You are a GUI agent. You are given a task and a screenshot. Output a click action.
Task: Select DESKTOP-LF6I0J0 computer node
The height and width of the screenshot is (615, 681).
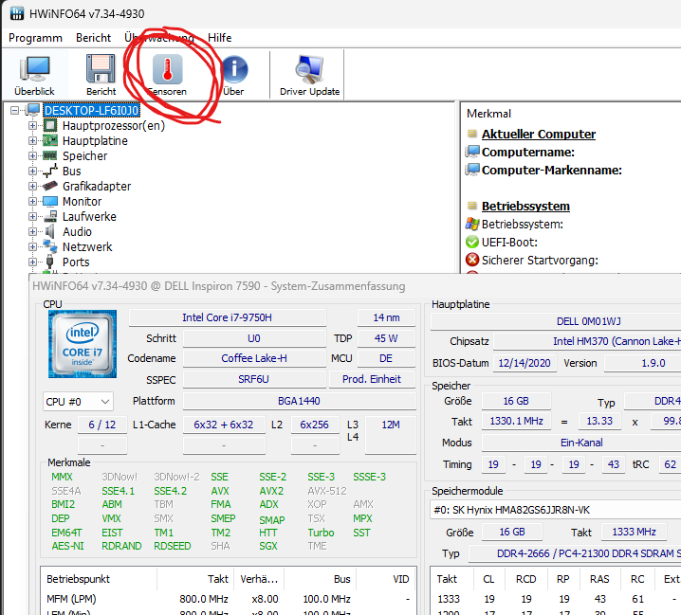(x=91, y=111)
